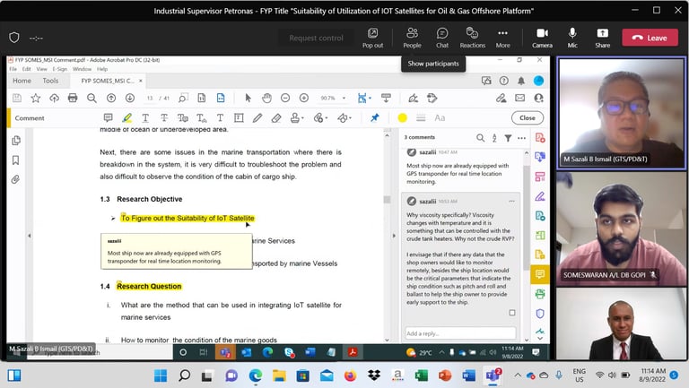Search comments with the magnifier icon
Screen dimensions: 689x388
point(480,138)
